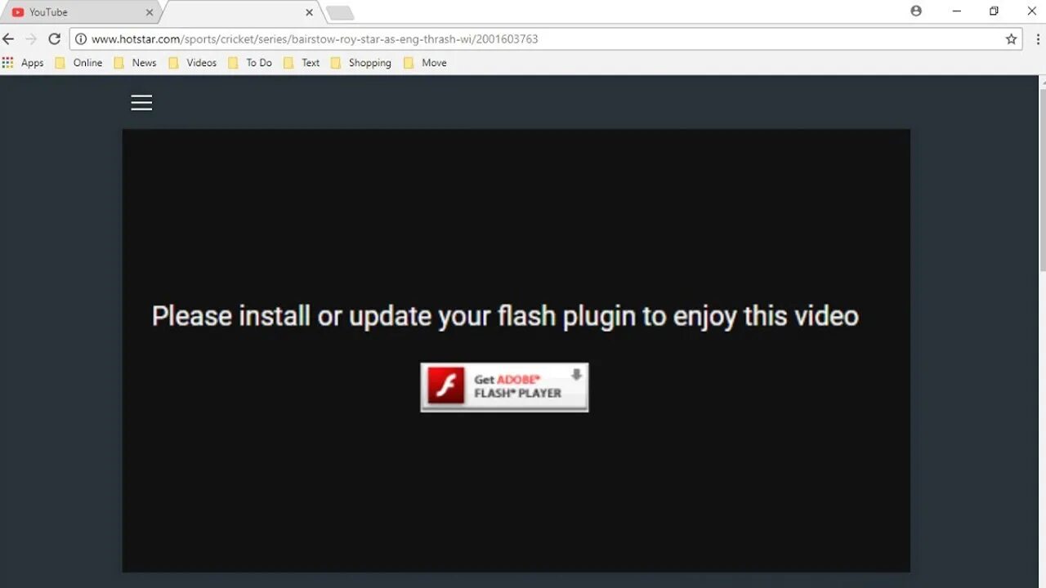Close the YouTube tab
1046x588 pixels.
(150, 12)
